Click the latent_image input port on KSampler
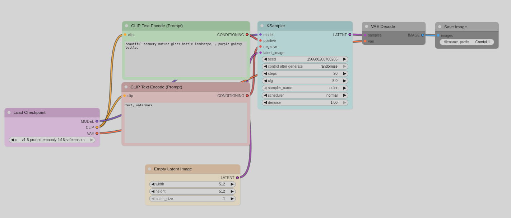This screenshot has width=511, height=218. tap(261, 53)
